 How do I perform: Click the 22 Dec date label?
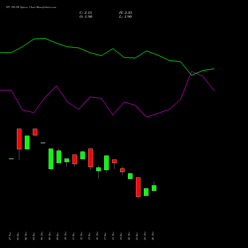click(129, 236)
